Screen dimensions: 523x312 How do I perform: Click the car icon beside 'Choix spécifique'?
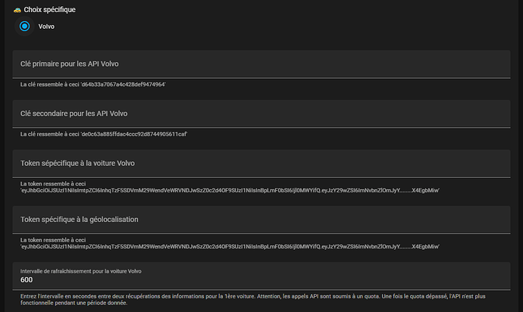[x=17, y=10]
